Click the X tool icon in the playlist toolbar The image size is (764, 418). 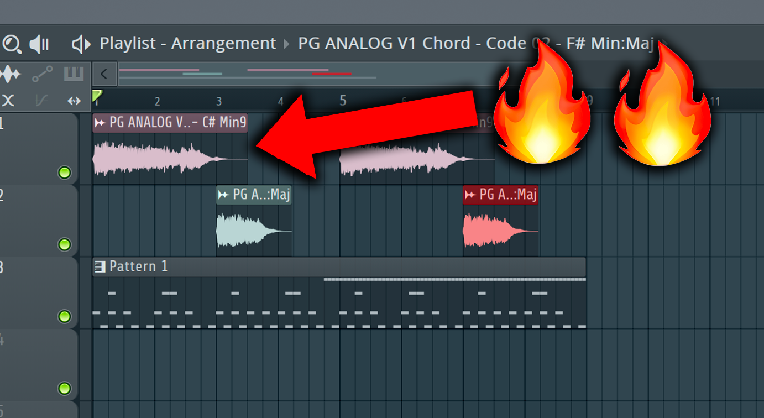(x=8, y=101)
